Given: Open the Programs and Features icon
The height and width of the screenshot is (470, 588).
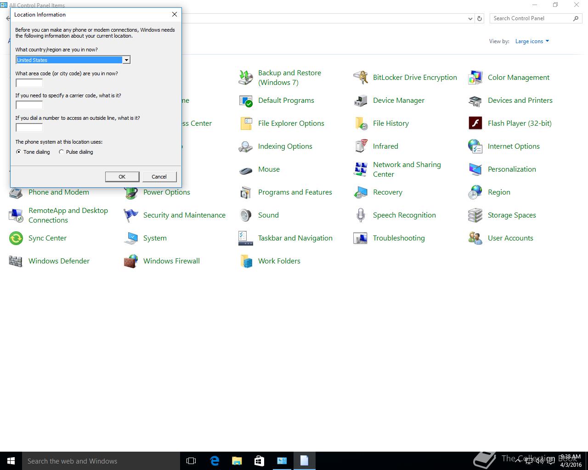Looking at the screenshot, I should 246,192.
